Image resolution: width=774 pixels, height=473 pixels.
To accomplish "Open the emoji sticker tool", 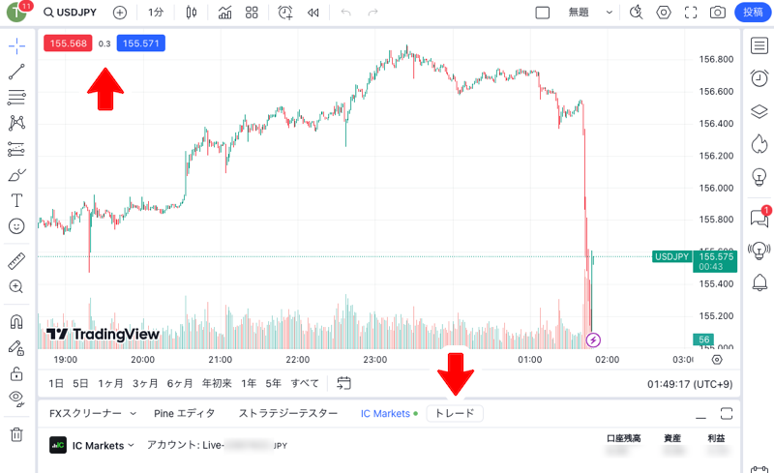I will (16, 226).
